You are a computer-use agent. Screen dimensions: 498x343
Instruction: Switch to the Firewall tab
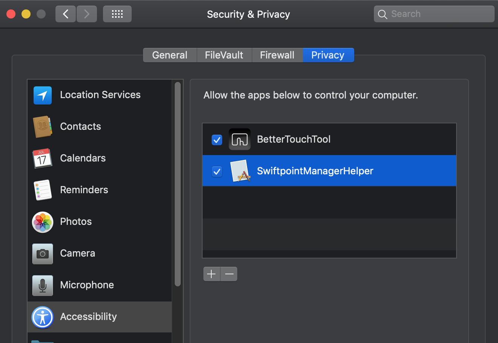point(277,55)
